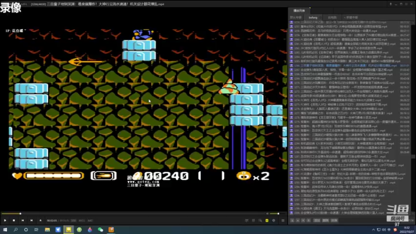The height and width of the screenshot is (234, 416).
Task: Open Cortana circle on the taskbar
Action: coord(25,229)
